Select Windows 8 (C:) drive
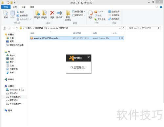 pos(17,90)
